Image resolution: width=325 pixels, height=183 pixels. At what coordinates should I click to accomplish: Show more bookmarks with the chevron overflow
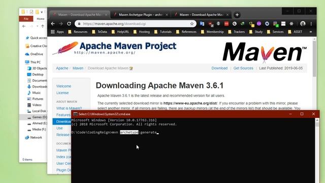(x=311, y=32)
